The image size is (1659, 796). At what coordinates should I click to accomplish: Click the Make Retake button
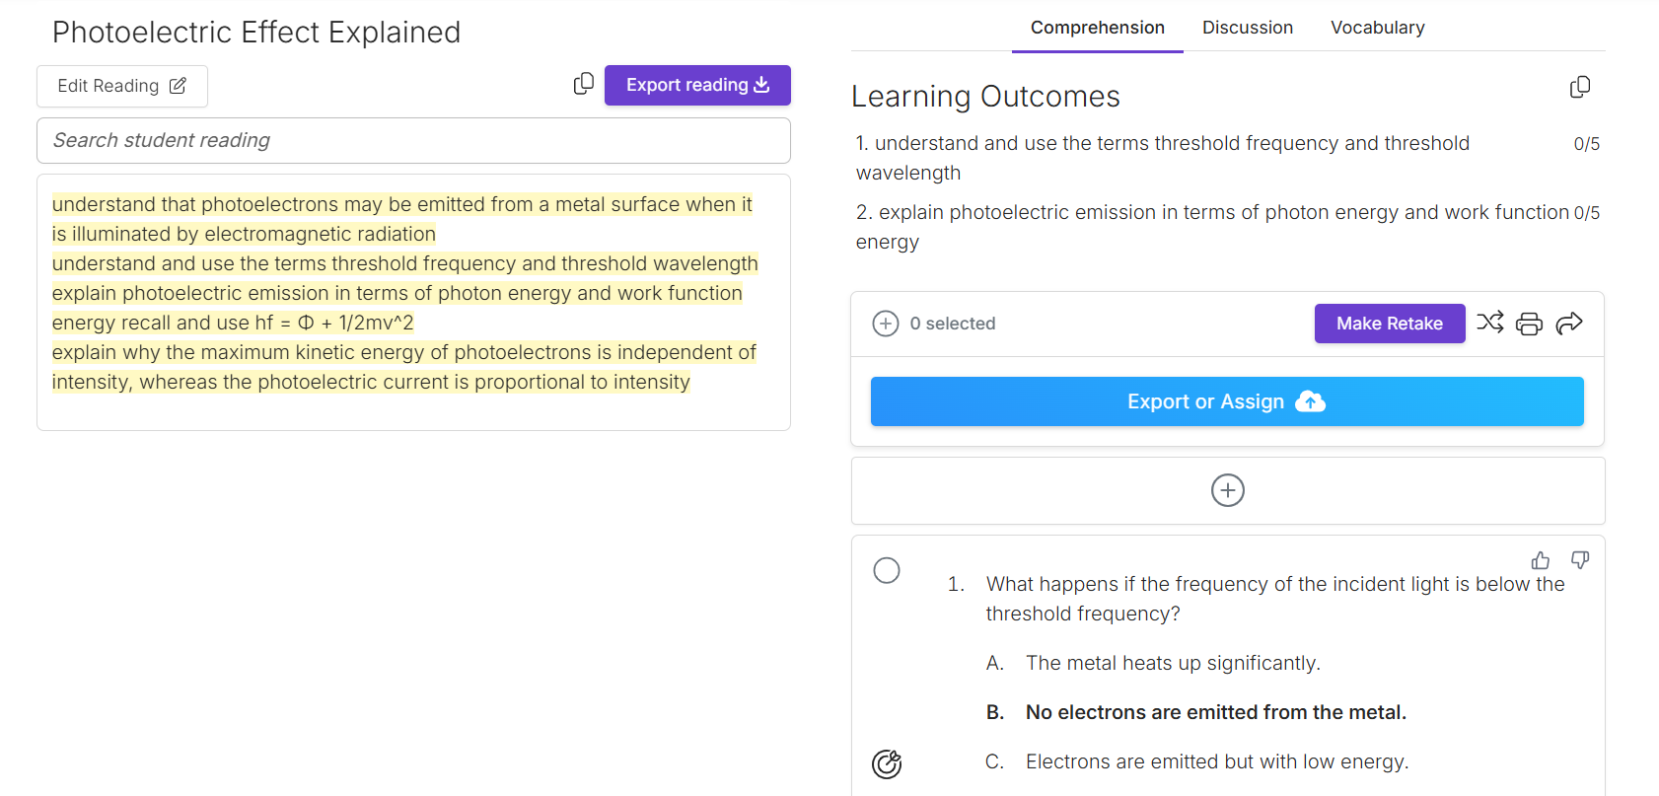1389,324
